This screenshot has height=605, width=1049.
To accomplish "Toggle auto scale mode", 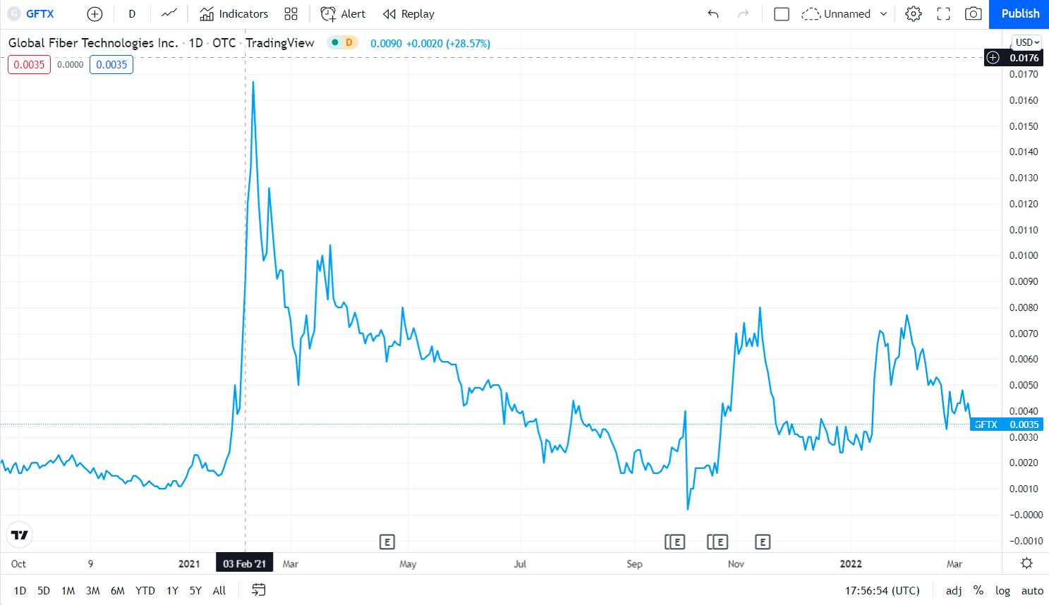I will click(1032, 591).
